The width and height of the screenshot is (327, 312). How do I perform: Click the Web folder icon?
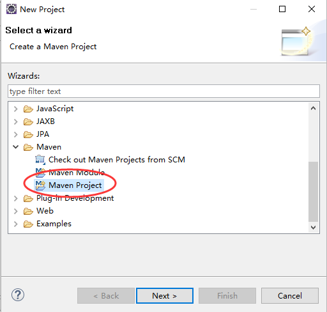[28, 211]
